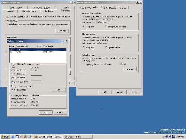Open the Data Execution Prevention tab

[x=116, y=8]
